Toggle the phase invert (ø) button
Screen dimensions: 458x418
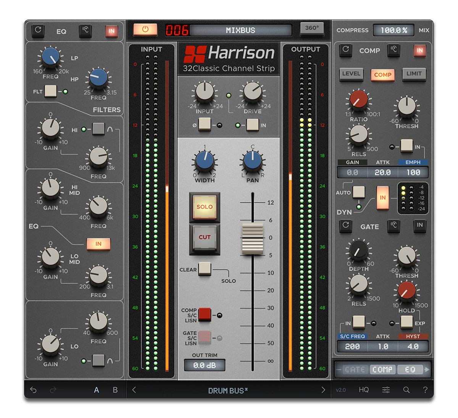[x=205, y=124]
